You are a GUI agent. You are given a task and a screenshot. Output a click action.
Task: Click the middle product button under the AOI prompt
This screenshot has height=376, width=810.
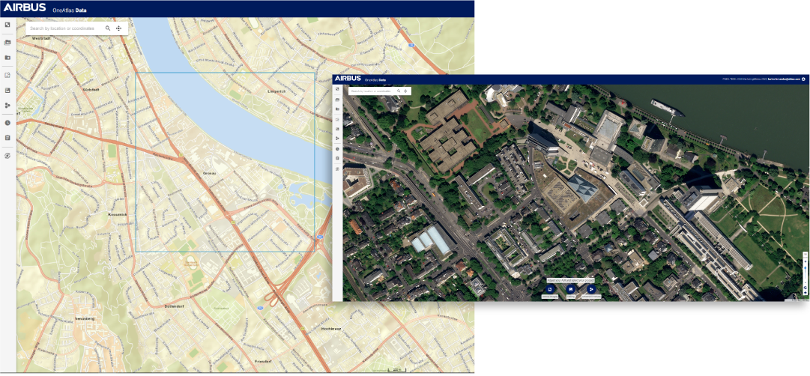tap(571, 289)
